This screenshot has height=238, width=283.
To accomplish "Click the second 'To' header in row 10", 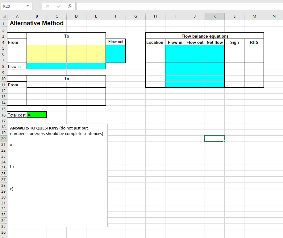I will tap(66, 79).
